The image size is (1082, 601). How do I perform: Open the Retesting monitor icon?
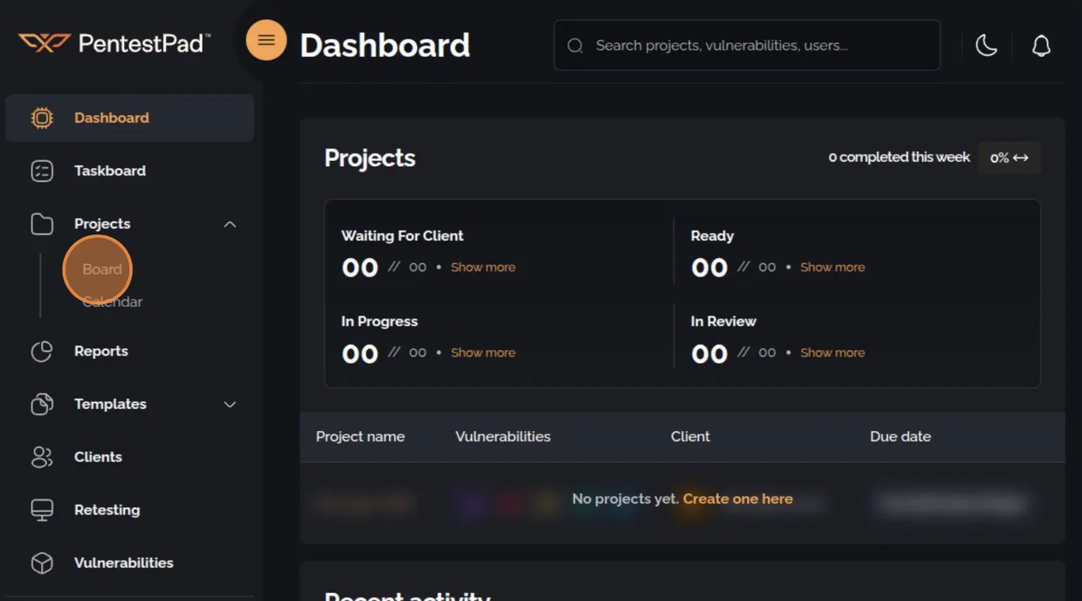point(42,510)
